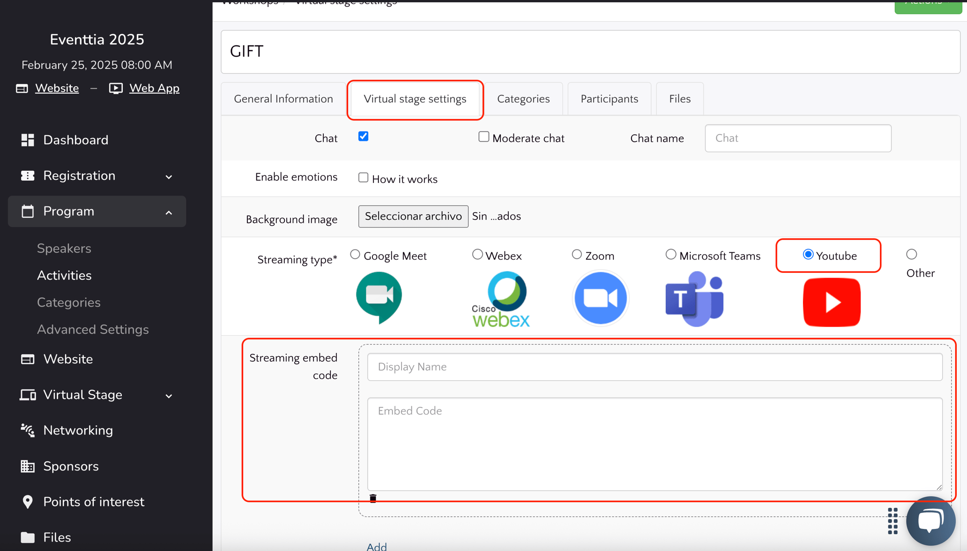Click the YouTube play logo icon
The width and height of the screenshot is (967, 551).
832,302
